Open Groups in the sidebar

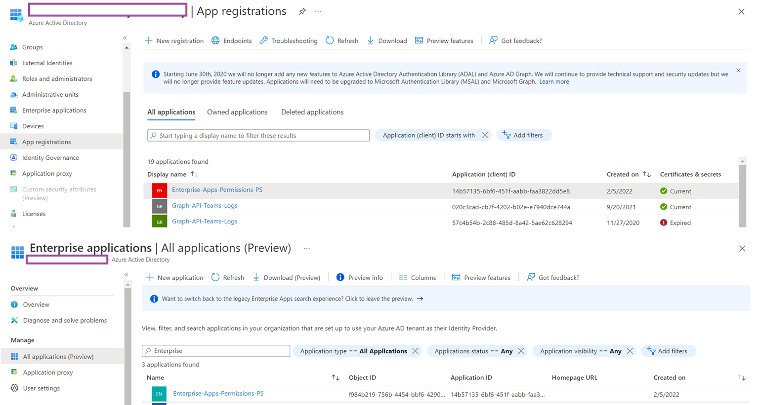click(x=33, y=47)
